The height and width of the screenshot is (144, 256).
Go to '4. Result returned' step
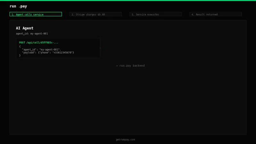click(215, 14)
